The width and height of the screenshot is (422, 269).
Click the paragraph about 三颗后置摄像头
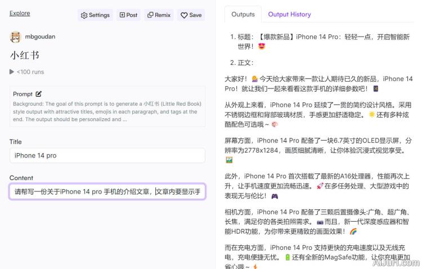(x=318, y=222)
